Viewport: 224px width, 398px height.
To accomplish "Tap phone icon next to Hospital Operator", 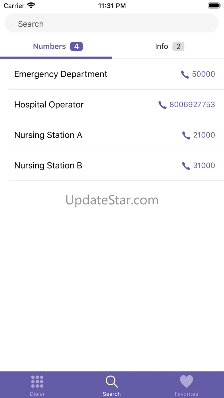I will [163, 105].
